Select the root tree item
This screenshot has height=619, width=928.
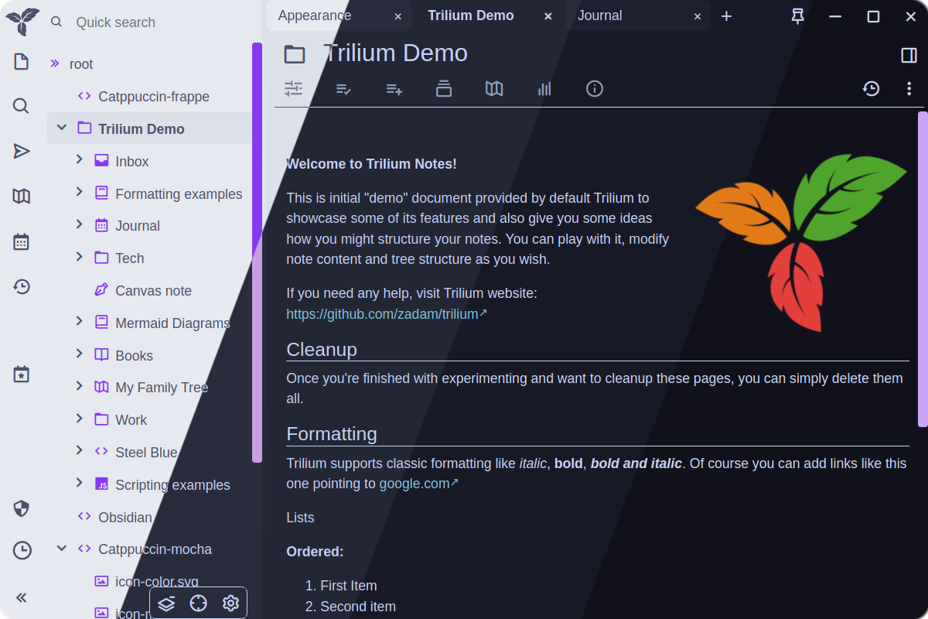pos(81,64)
